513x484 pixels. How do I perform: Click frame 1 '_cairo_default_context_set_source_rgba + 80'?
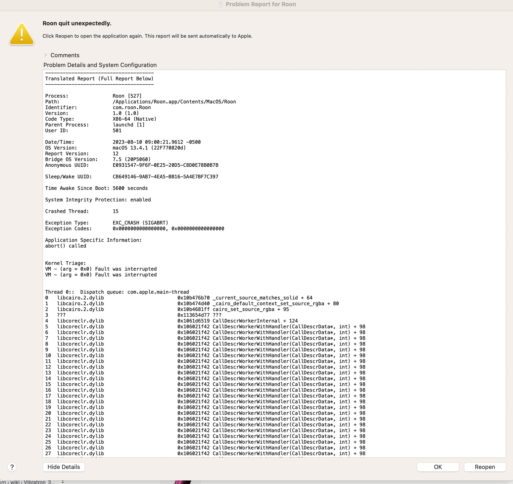pyautogui.click(x=276, y=303)
